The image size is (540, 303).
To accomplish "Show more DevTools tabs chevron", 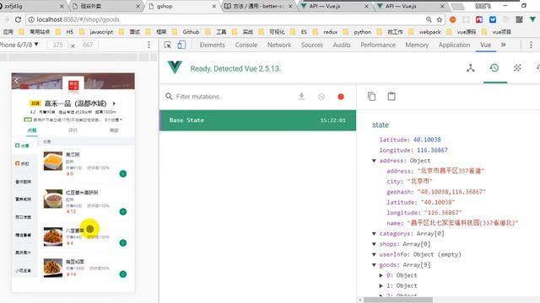I will (503, 45).
